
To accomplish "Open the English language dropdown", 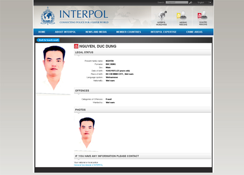I will tap(204, 2).
